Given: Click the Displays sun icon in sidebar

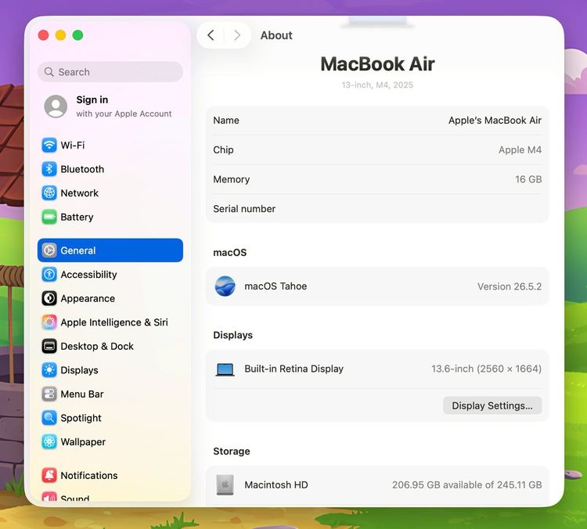Looking at the screenshot, I should coord(49,370).
